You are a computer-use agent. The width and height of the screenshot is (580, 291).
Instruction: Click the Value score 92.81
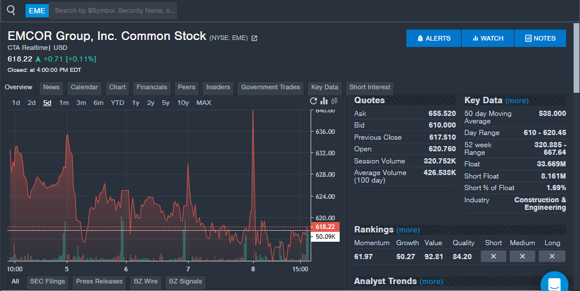(434, 256)
